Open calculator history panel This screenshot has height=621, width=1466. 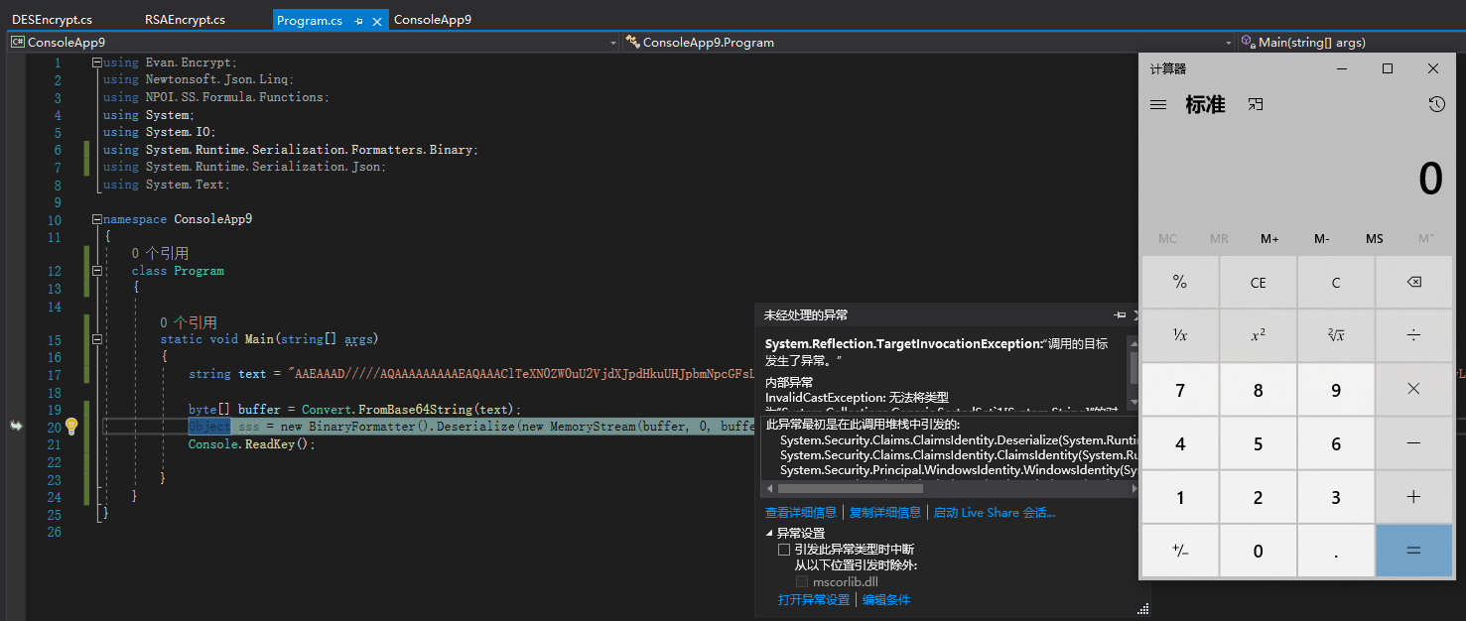tap(1436, 105)
